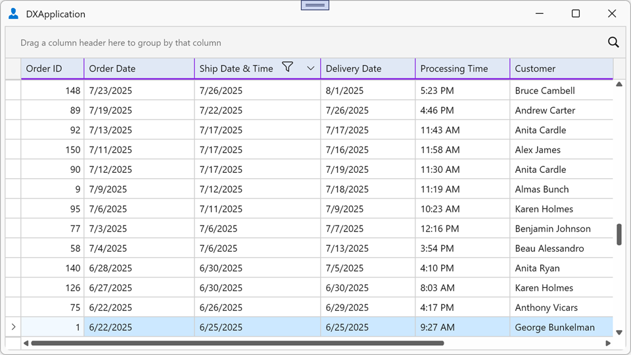Viewport: 631px width, 355px height.
Task: Select Delivery Date cell 7/16/2025
Action: point(368,150)
